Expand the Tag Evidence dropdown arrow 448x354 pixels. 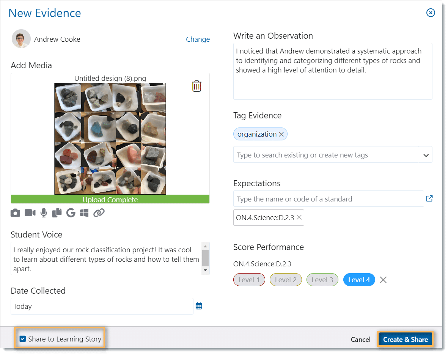pos(426,155)
